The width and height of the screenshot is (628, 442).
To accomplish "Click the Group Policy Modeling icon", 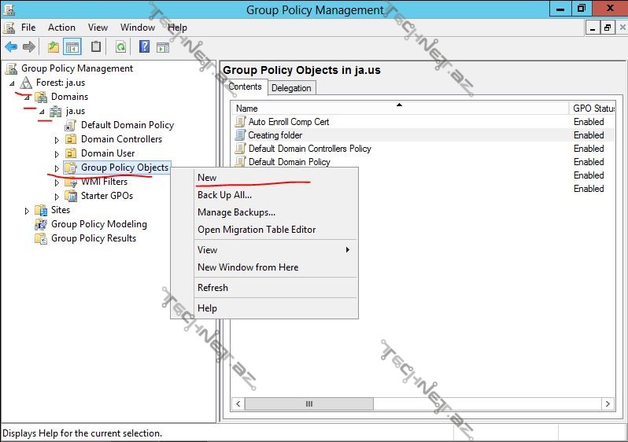I will click(x=41, y=224).
